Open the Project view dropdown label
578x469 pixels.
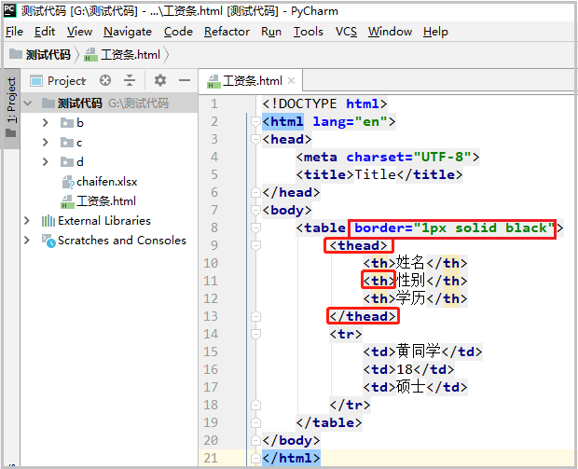coord(66,80)
